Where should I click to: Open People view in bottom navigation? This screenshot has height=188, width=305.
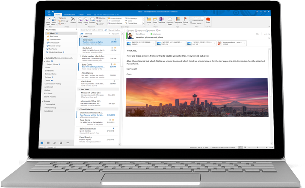point(55,143)
